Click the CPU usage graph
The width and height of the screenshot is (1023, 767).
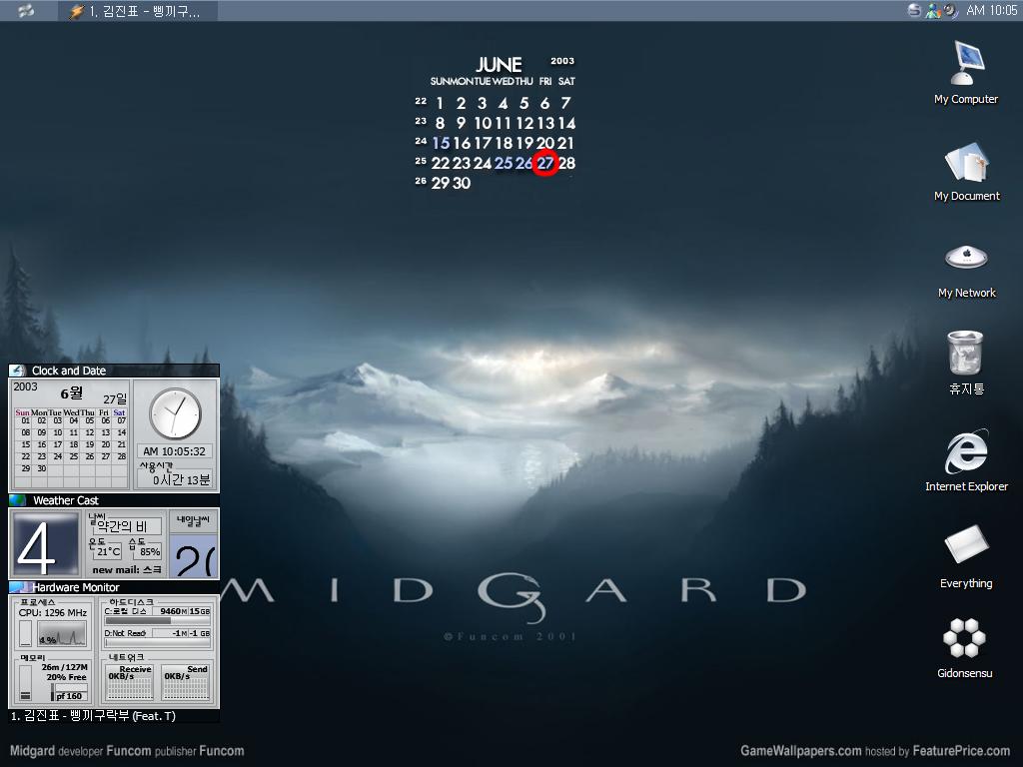click(62, 634)
